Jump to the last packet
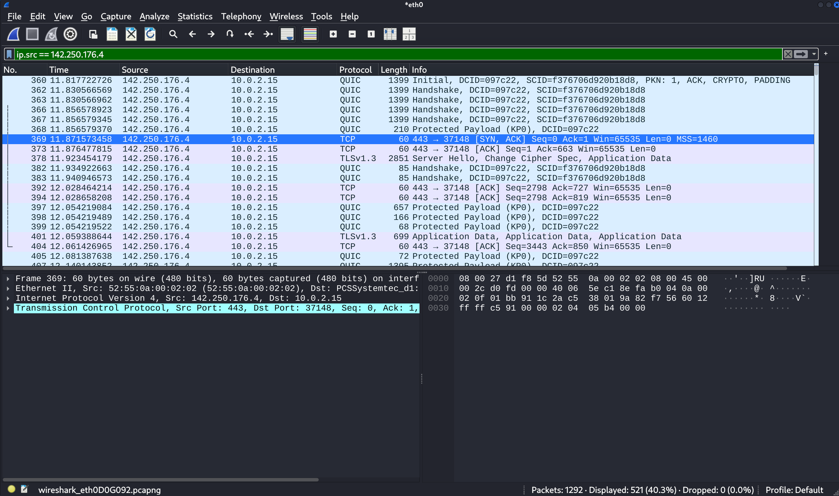 tap(268, 34)
